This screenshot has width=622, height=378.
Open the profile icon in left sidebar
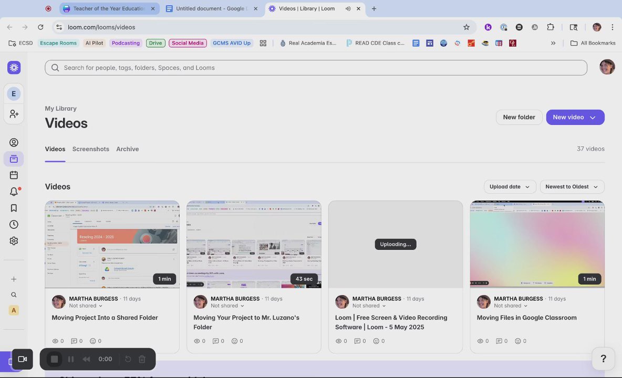14,142
